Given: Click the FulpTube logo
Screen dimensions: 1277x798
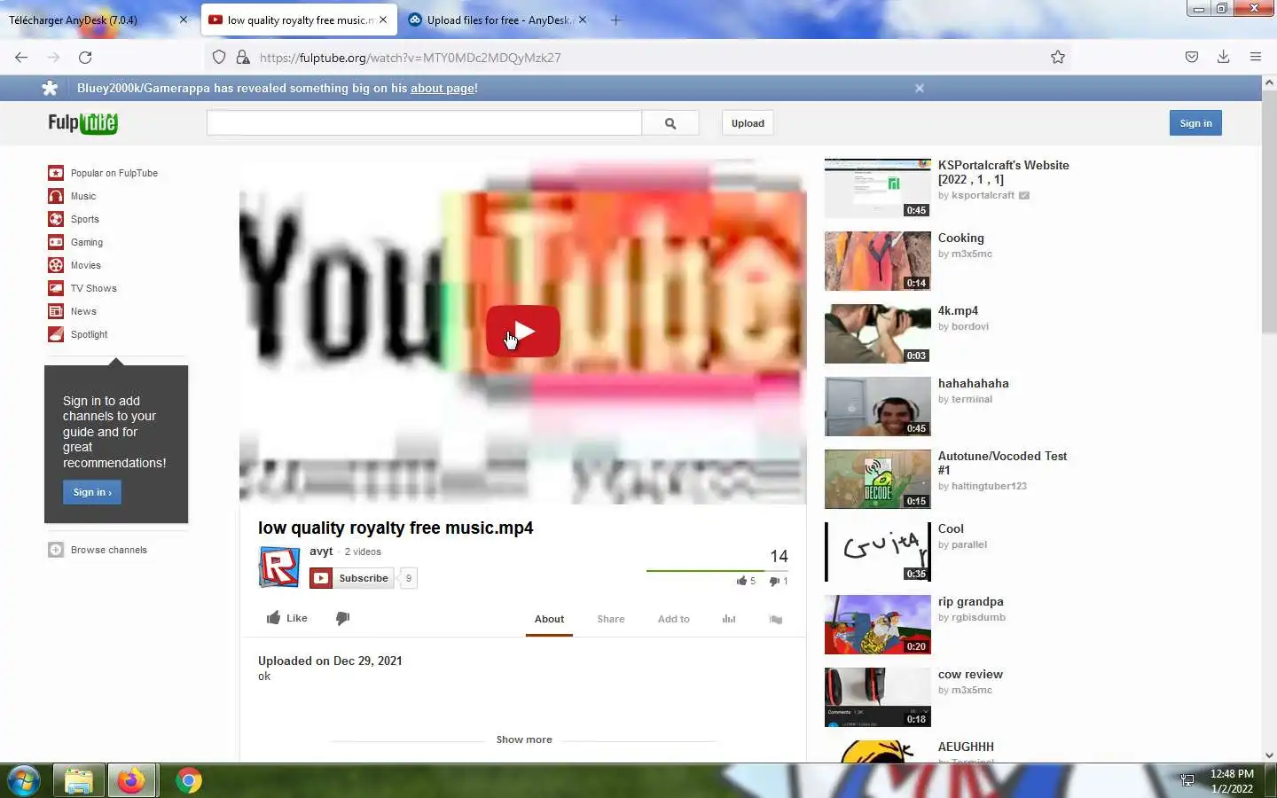Looking at the screenshot, I should [82, 123].
